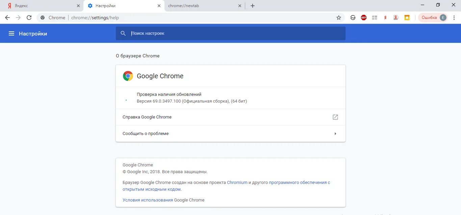Screen dimensions: 461x215
Task: Bookmark this page with the star icon
Action: tap(339, 18)
